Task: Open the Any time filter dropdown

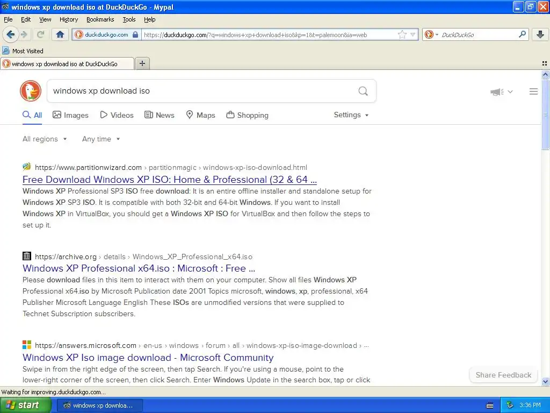Action: [x=101, y=139]
